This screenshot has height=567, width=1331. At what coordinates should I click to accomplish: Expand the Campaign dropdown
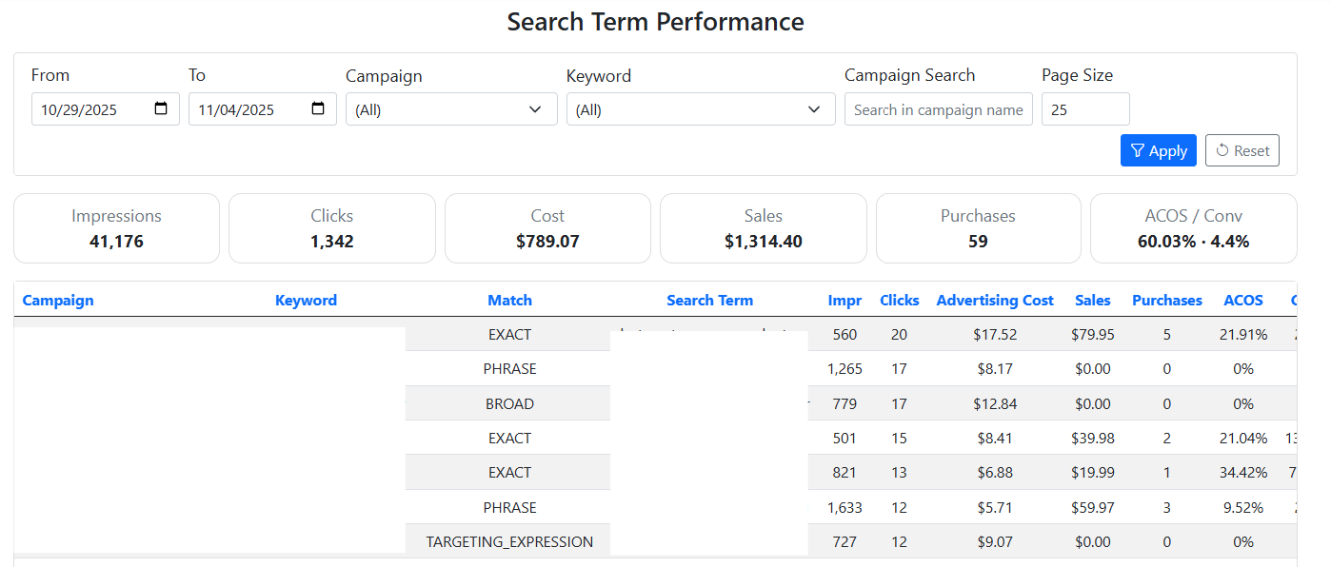(450, 109)
